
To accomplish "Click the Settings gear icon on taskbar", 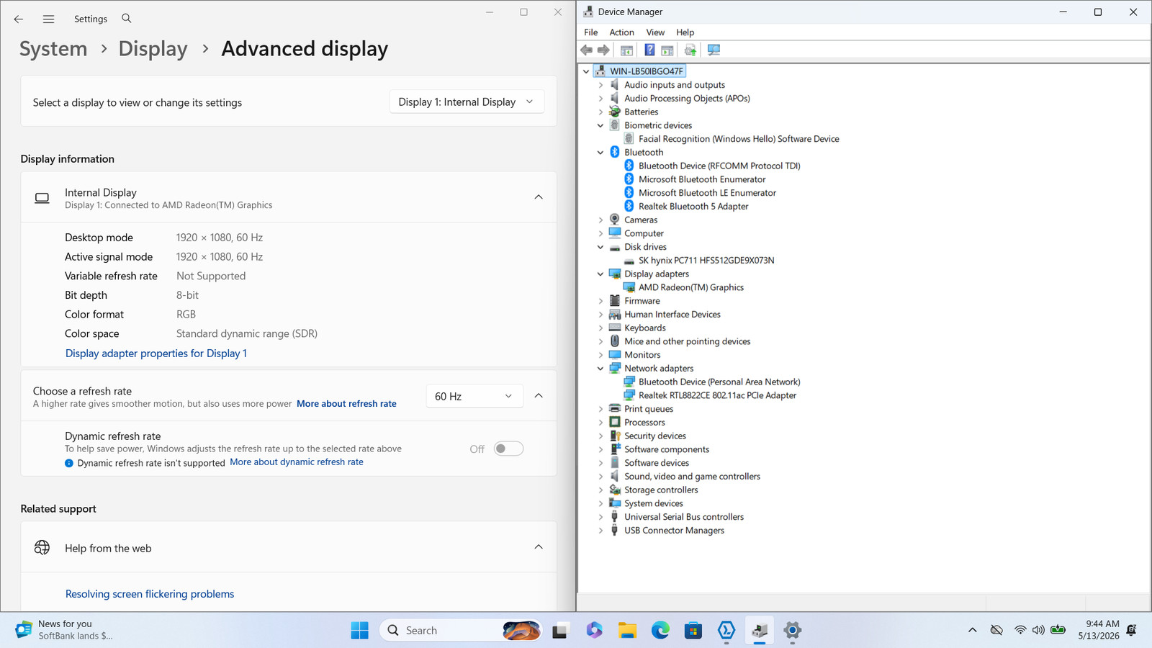I will (x=793, y=631).
